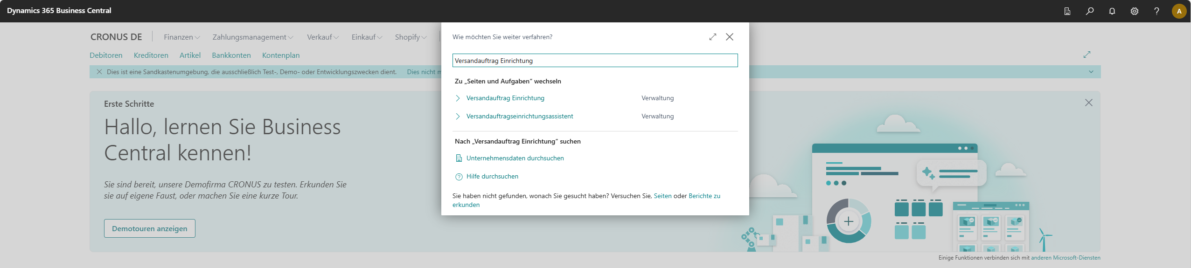
Task: Click the magnifier search icon in top bar
Action: [1089, 11]
